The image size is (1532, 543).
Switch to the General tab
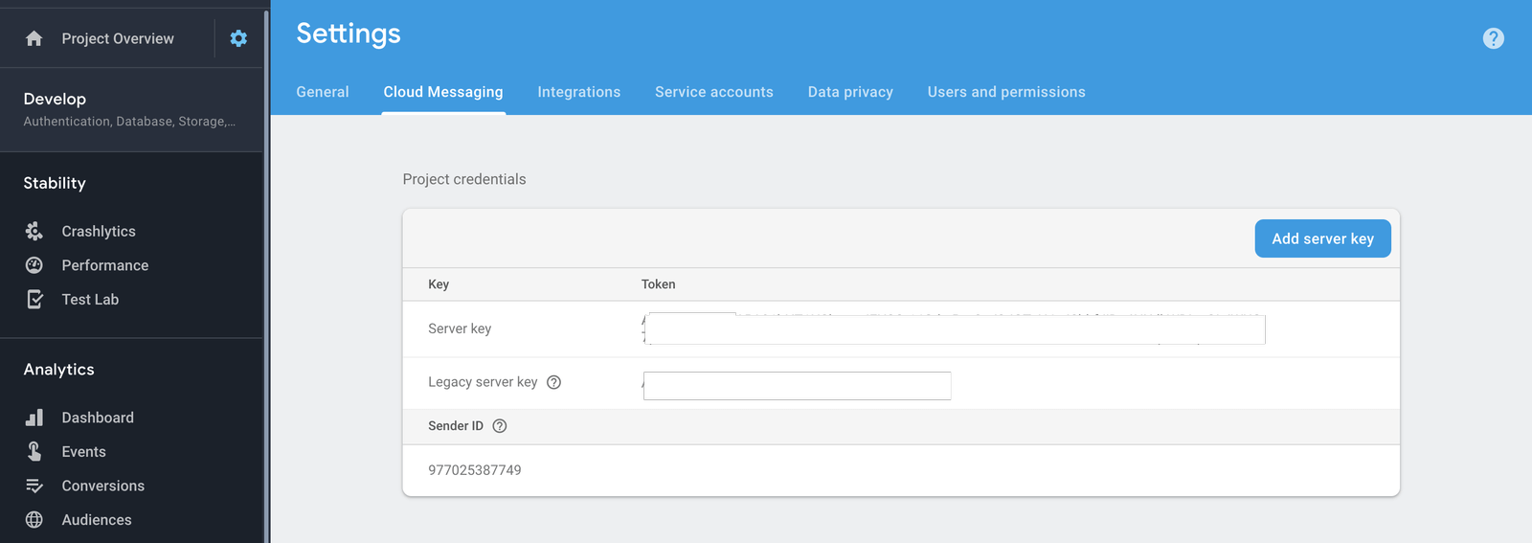[323, 92]
